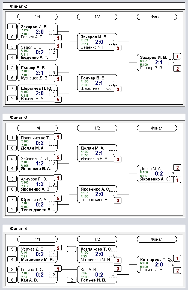Click place badge 5 on the Юркевич match
188x290 pixels.
58,199
